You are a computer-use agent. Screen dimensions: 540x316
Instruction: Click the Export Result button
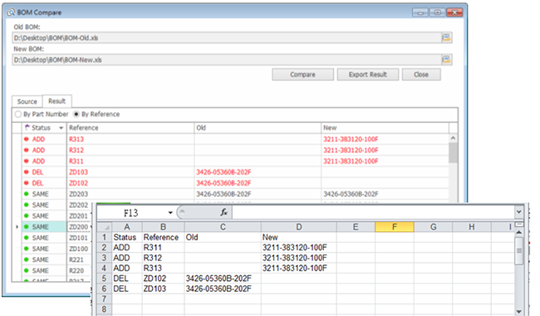[368, 75]
